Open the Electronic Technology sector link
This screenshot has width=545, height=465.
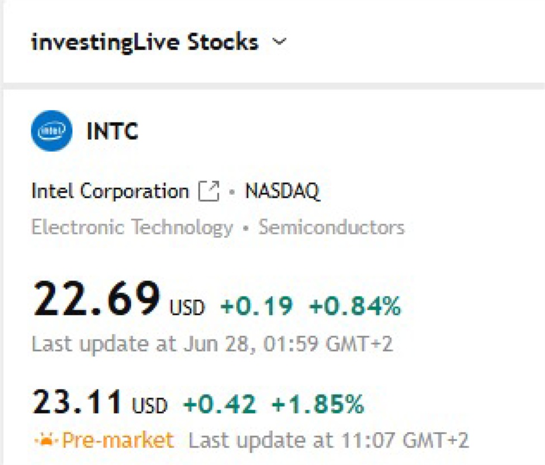132,227
